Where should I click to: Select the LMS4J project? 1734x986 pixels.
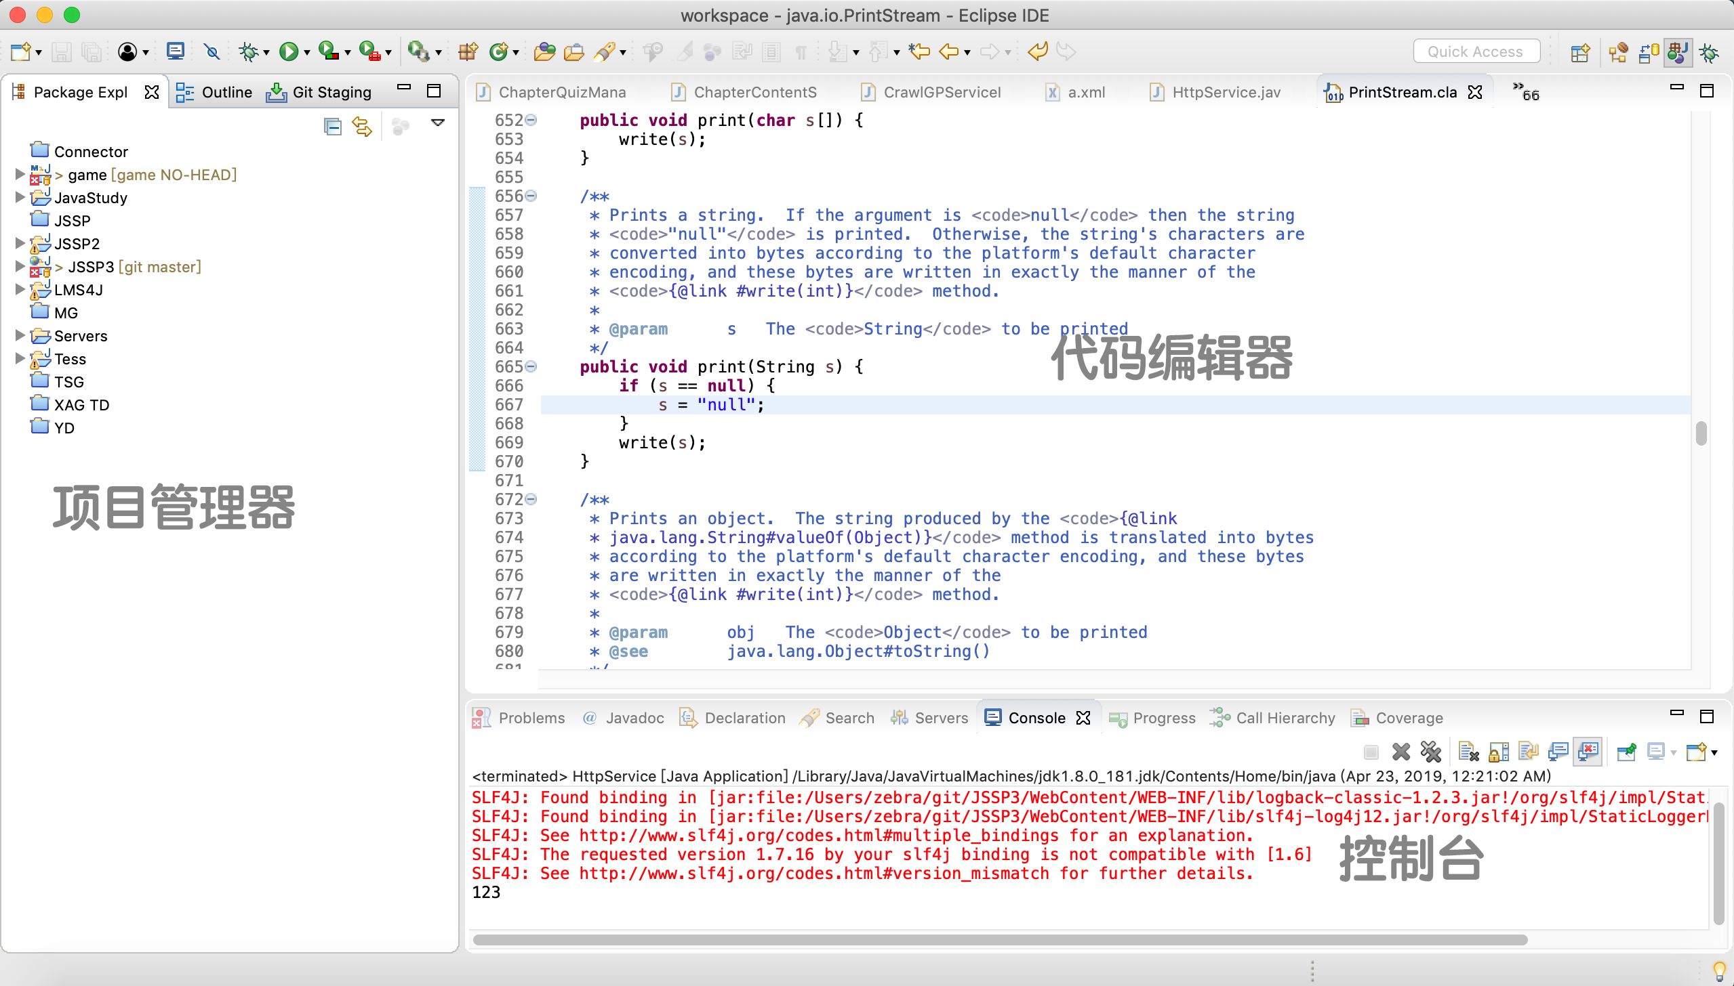click(x=79, y=290)
